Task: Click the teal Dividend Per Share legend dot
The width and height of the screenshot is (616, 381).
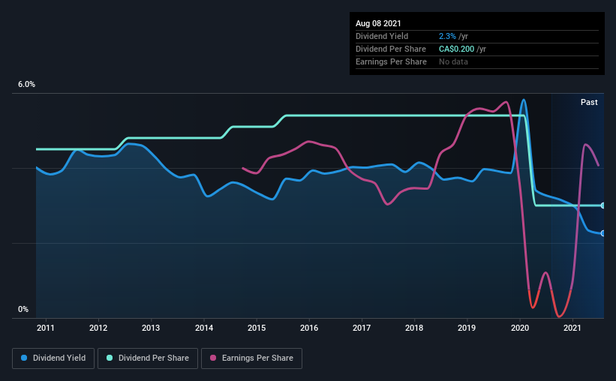Action: tap(110, 358)
